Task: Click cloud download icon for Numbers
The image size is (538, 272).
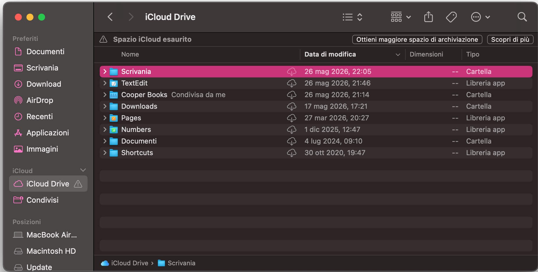Action: tap(292, 130)
